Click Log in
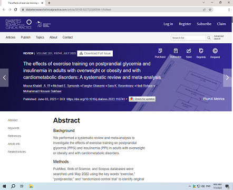Image resolution: width=233 pixels, height=190 pixels. pos(168,24)
